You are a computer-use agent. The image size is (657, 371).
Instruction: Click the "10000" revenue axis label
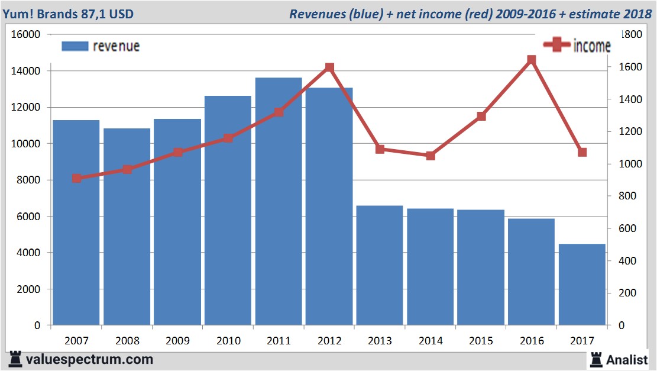click(25, 144)
